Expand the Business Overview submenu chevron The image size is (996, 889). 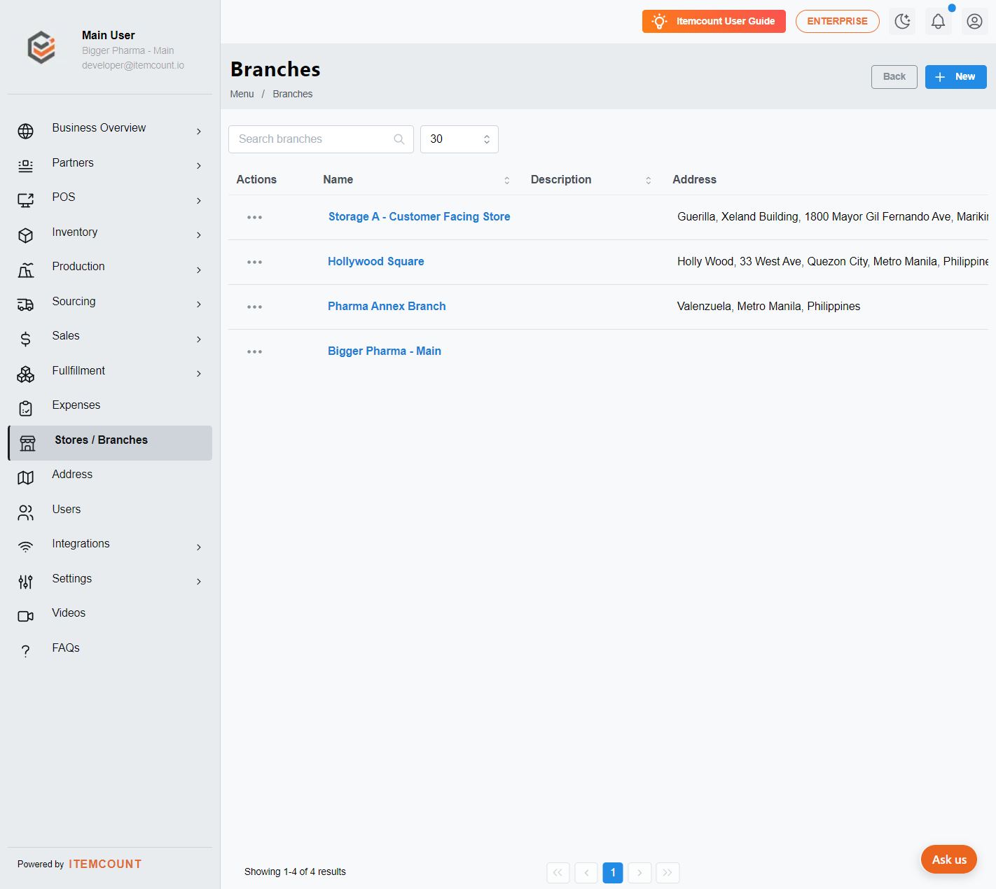point(199,131)
